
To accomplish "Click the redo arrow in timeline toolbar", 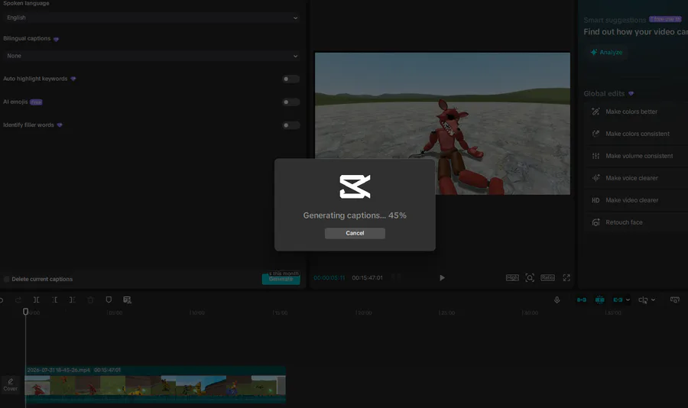I will pyautogui.click(x=18, y=300).
